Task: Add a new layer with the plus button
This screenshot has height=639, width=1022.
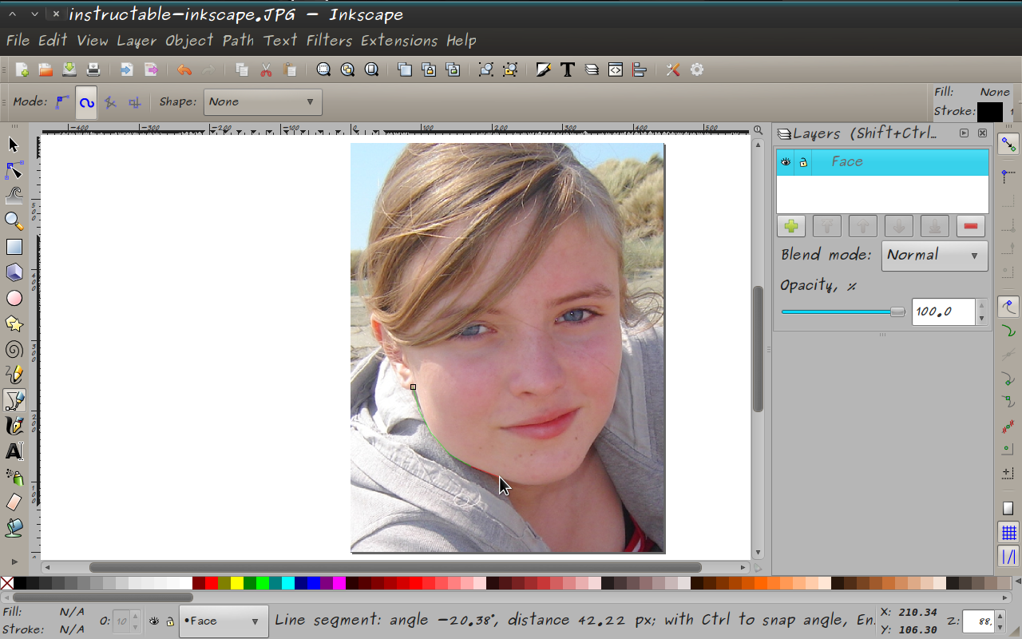Action: pos(790,226)
